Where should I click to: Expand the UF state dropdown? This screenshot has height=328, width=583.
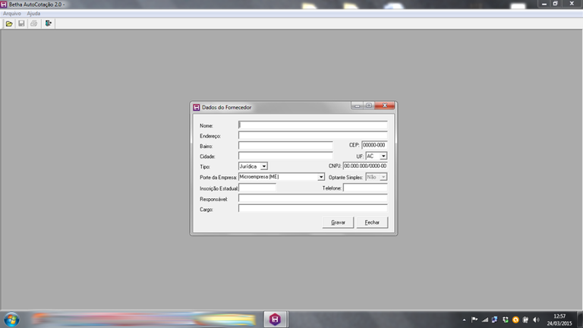point(383,156)
